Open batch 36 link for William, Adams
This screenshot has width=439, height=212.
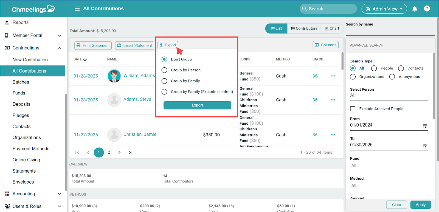pyautogui.click(x=315, y=76)
